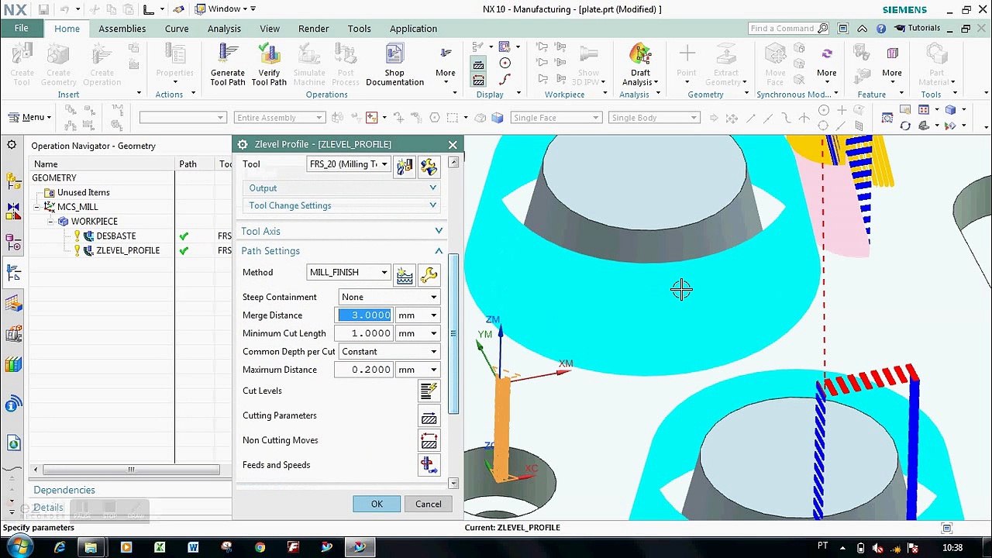Screen dimensions: 992x558
Task: Open the Tutorials link
Action: click(918, 29)
